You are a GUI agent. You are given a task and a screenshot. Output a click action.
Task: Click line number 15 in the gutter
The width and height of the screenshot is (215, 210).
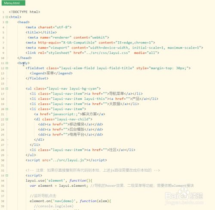coord(3,83)
